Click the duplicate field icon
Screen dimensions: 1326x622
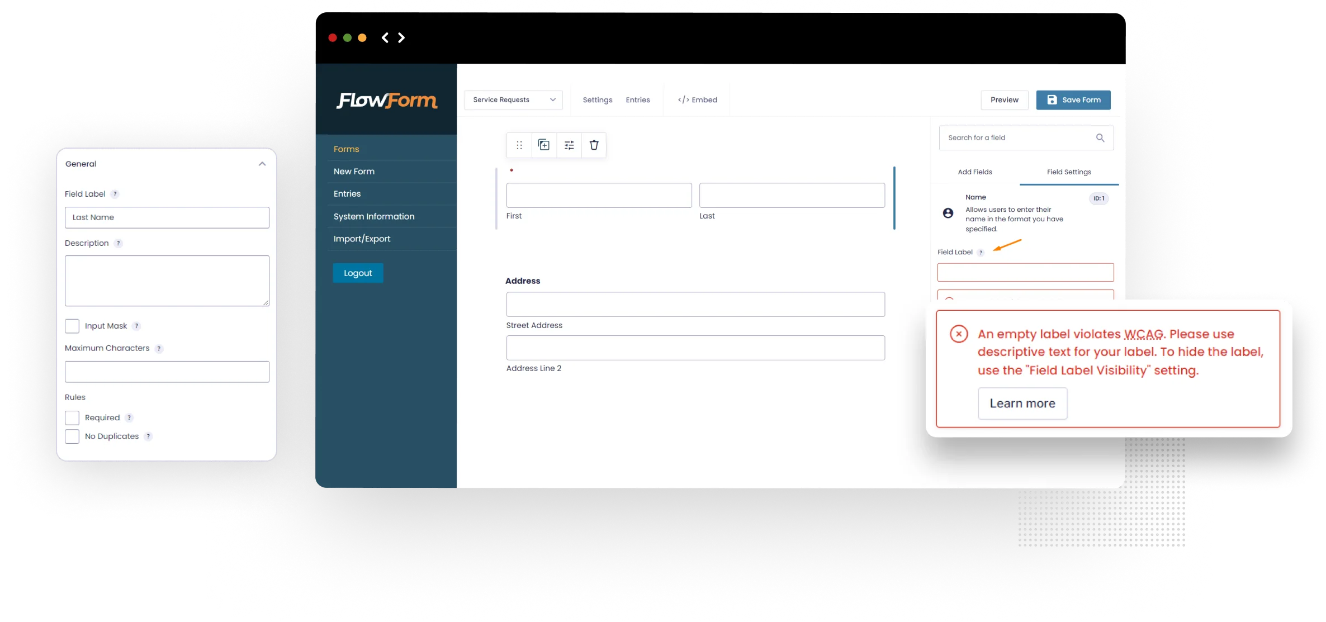543,145
